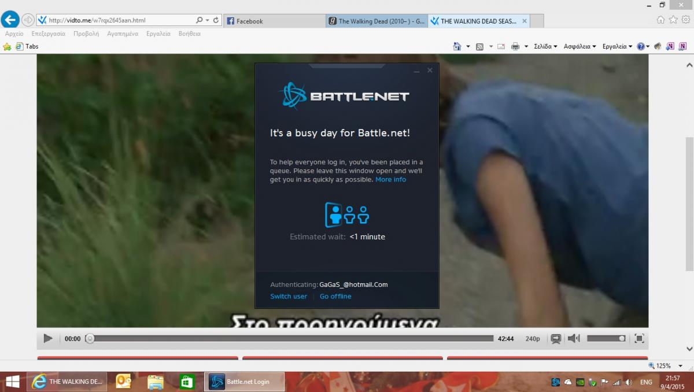Open Outlook from the taskbar

tap(124, 382)
